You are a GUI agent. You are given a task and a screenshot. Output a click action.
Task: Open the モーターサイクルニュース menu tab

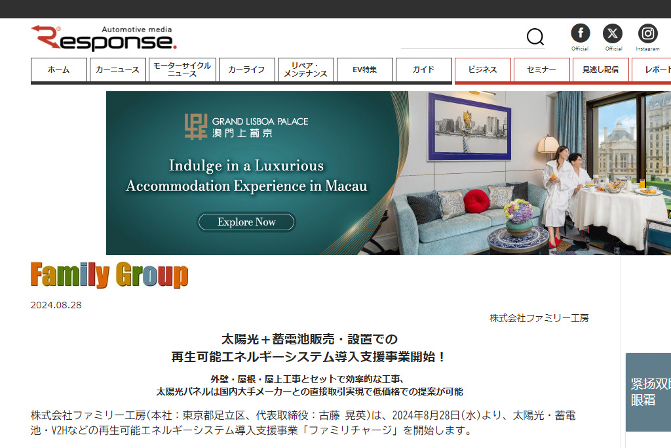pyautogui.click(x=182, y=70)
